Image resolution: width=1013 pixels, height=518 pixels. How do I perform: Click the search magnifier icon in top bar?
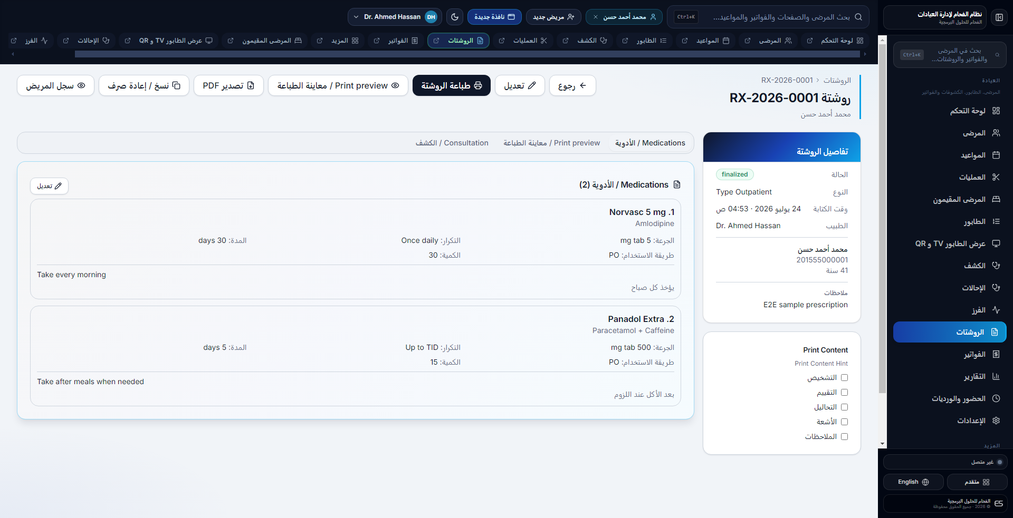858,17
